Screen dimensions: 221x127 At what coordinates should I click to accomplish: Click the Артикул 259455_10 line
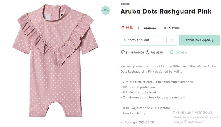click(x=139, y=122)
